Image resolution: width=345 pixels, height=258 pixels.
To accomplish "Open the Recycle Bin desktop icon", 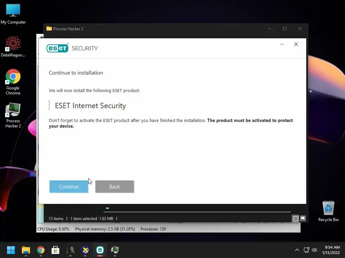I will (328, 211).
